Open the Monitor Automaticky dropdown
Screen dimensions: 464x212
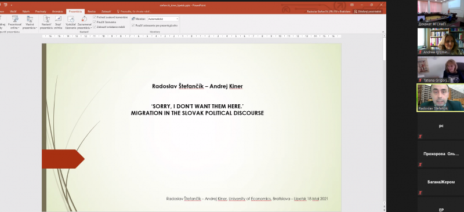pyautogui.click(x=163, y=19)
